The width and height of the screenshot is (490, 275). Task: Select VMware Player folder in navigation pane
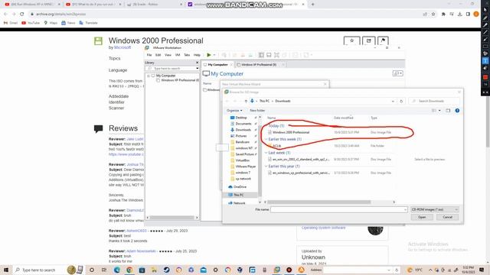[245, 167]
